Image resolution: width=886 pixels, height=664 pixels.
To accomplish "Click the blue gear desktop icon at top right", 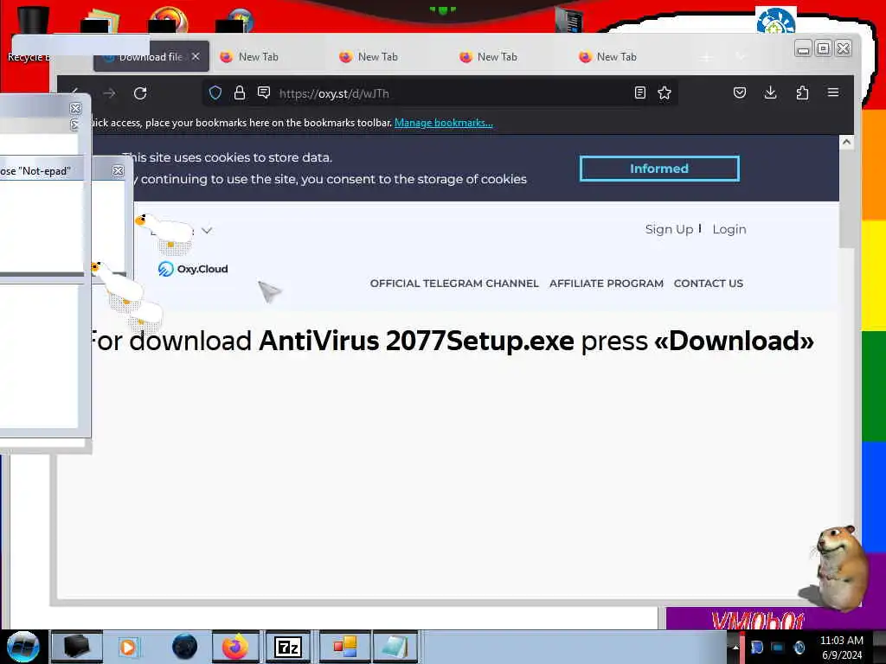I will (x=776, y=21).
